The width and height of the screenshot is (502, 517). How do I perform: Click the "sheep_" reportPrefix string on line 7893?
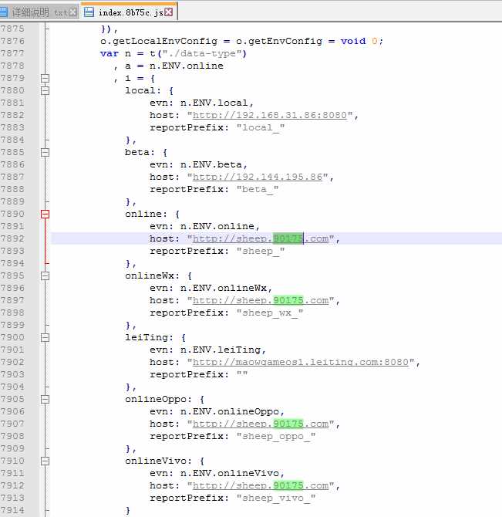261,251
